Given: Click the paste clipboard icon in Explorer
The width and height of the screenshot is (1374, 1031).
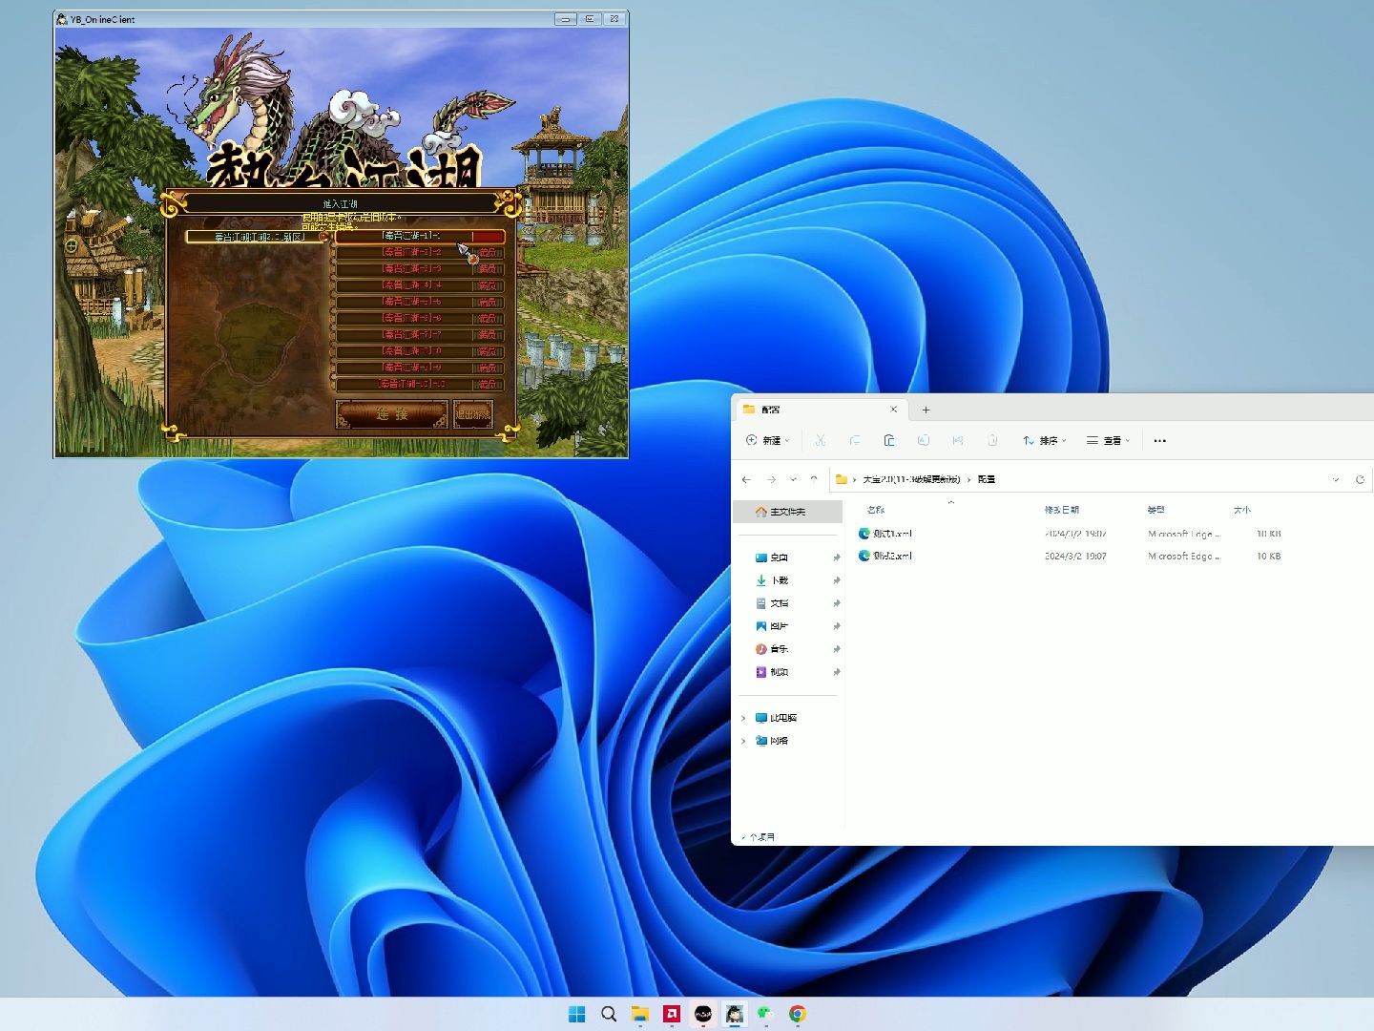Looking at the screenshot, I should coord(889,440).
